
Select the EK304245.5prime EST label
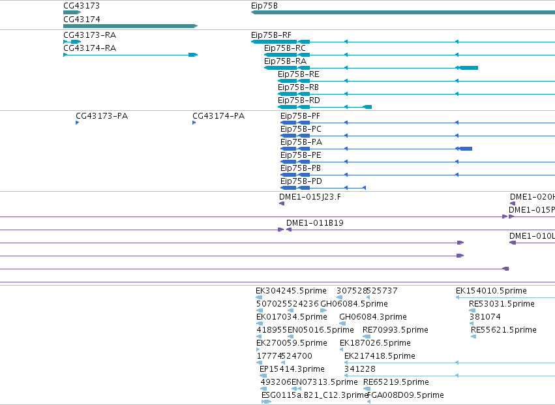[291, 291]
